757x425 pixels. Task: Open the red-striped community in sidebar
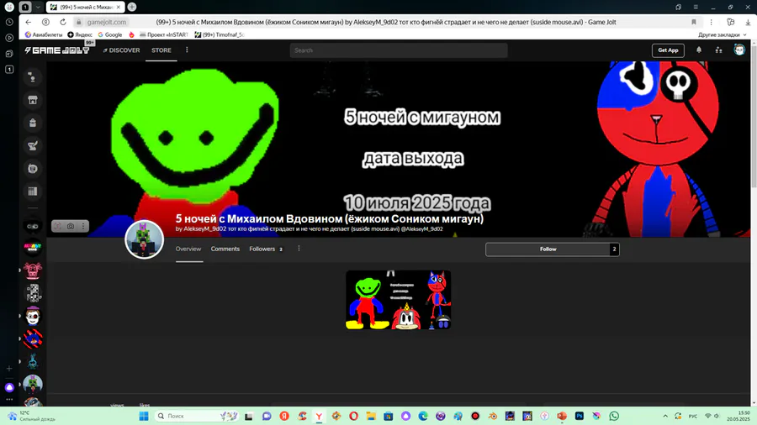tap(33, 338)
